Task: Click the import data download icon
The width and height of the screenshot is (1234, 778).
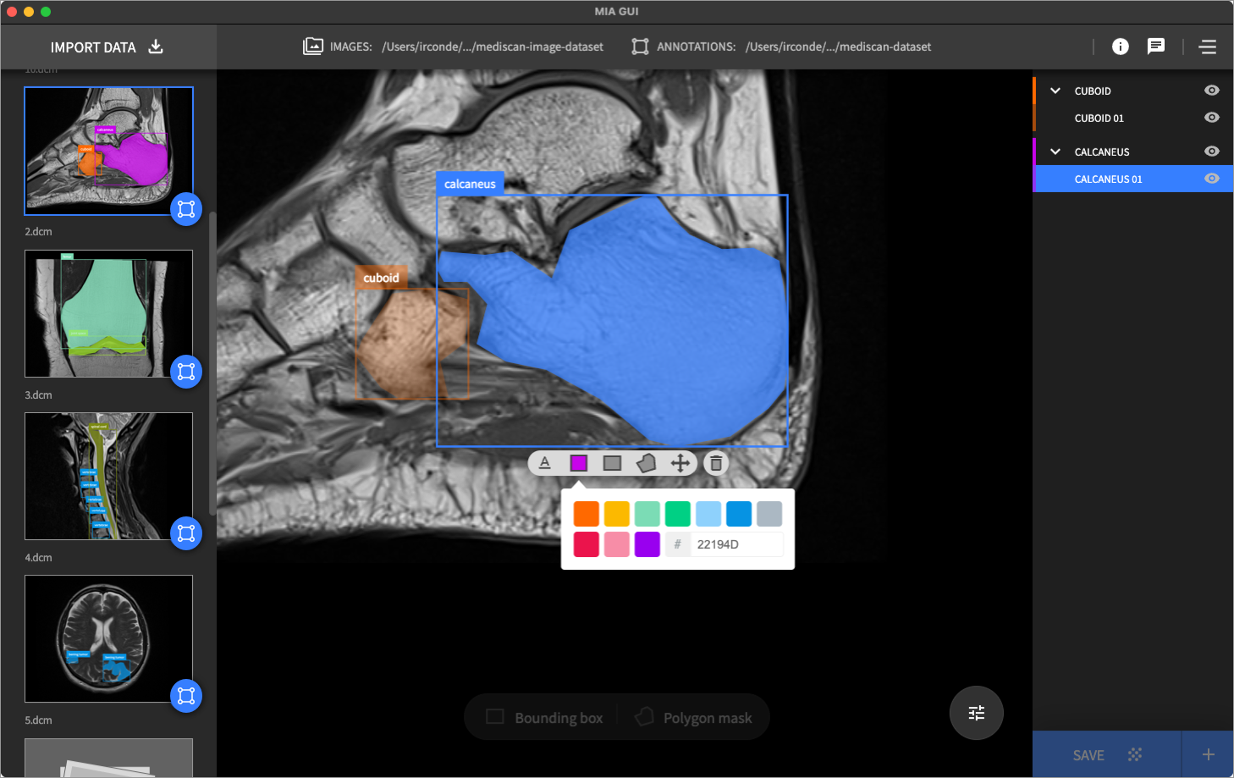Action: pos(156,47)
